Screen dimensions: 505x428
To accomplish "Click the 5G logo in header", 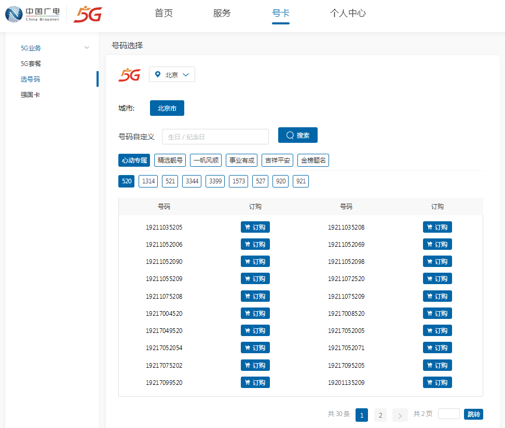I will tap(87, 14).
